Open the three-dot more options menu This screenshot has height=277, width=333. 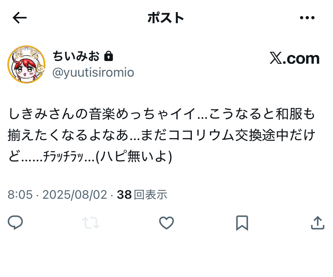307,18
